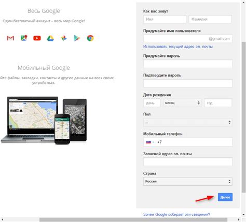246x222 pixels.
Task: Click the label Придумайте имя пользователя
Action: click(x=172, y=31)
